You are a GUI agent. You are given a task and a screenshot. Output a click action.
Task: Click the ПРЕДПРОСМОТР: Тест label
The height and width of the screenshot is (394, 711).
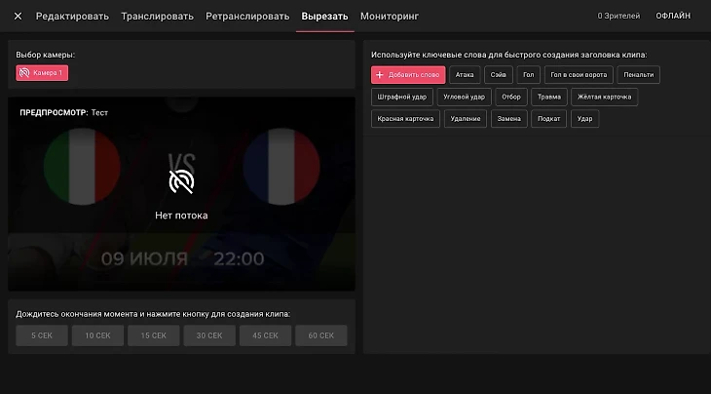point(64,112)
